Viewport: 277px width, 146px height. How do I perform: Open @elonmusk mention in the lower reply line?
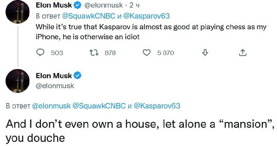(x=51, y=106)
